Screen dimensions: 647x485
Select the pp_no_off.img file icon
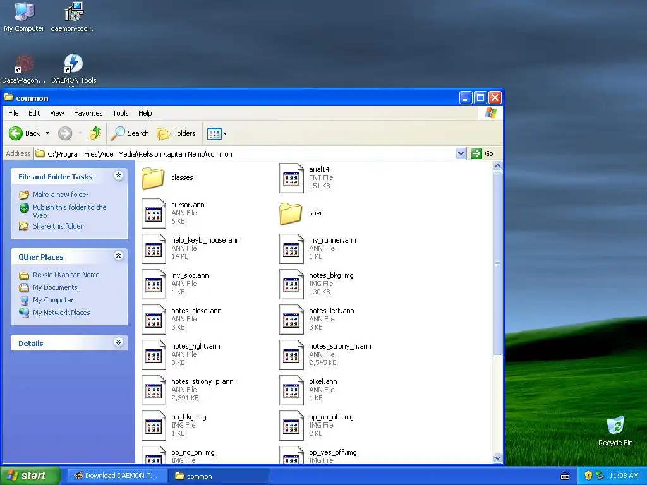tap(291, 426)
